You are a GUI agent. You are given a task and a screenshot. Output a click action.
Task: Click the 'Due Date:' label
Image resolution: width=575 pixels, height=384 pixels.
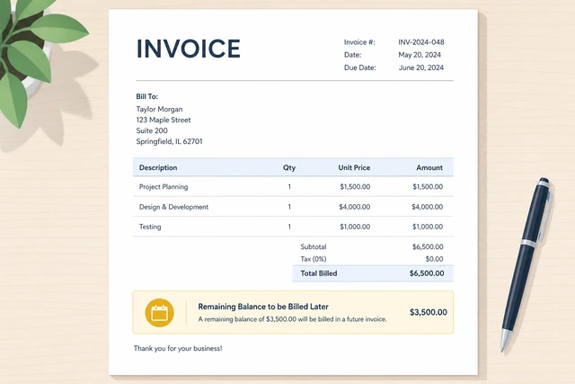click(x=359, y=67)
